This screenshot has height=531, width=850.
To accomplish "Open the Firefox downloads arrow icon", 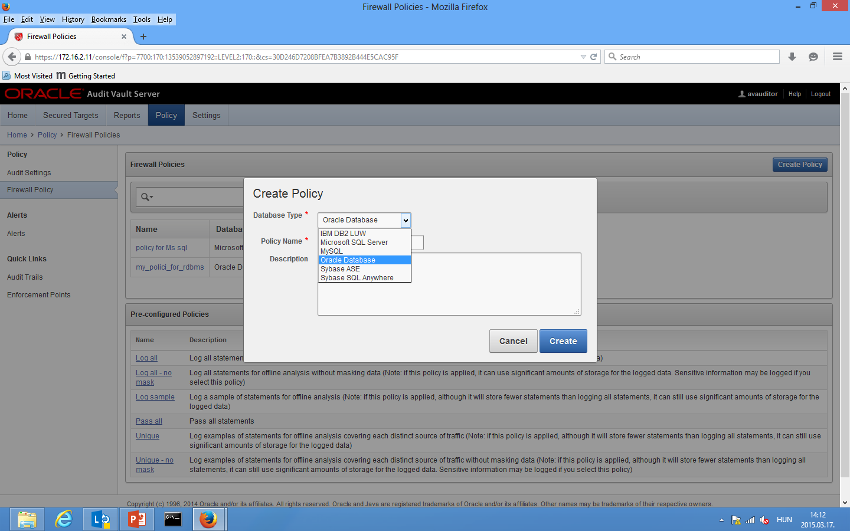I will 792,57.
